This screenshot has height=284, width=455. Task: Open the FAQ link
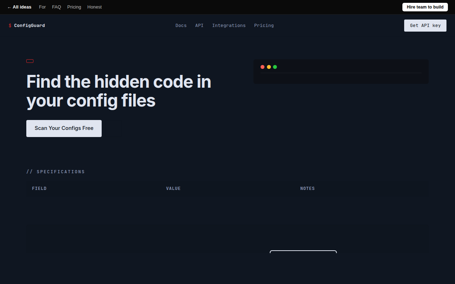click(x=57, y=7)
